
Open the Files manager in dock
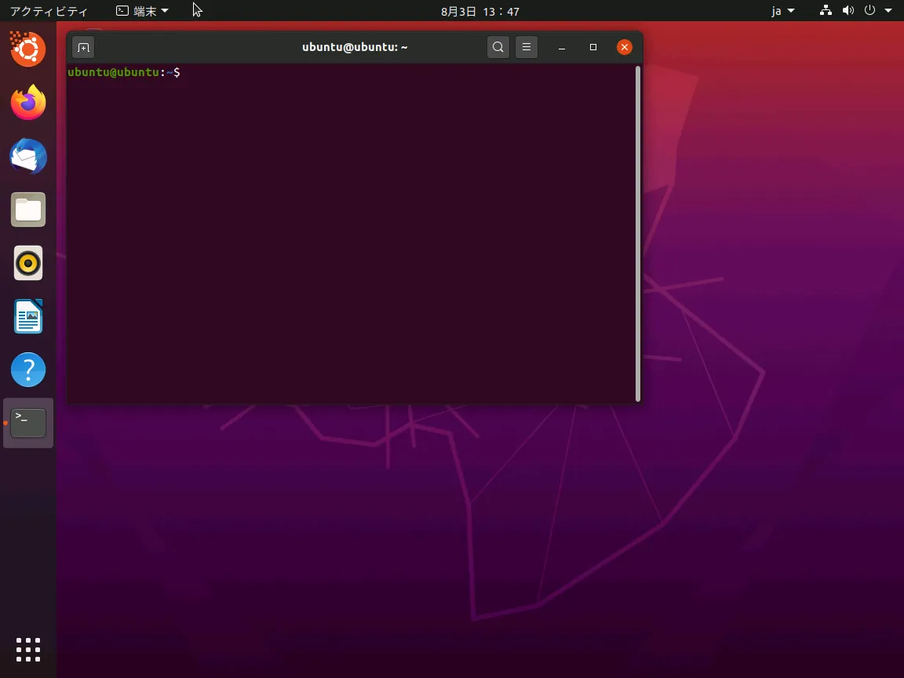[x=28, y=210]
